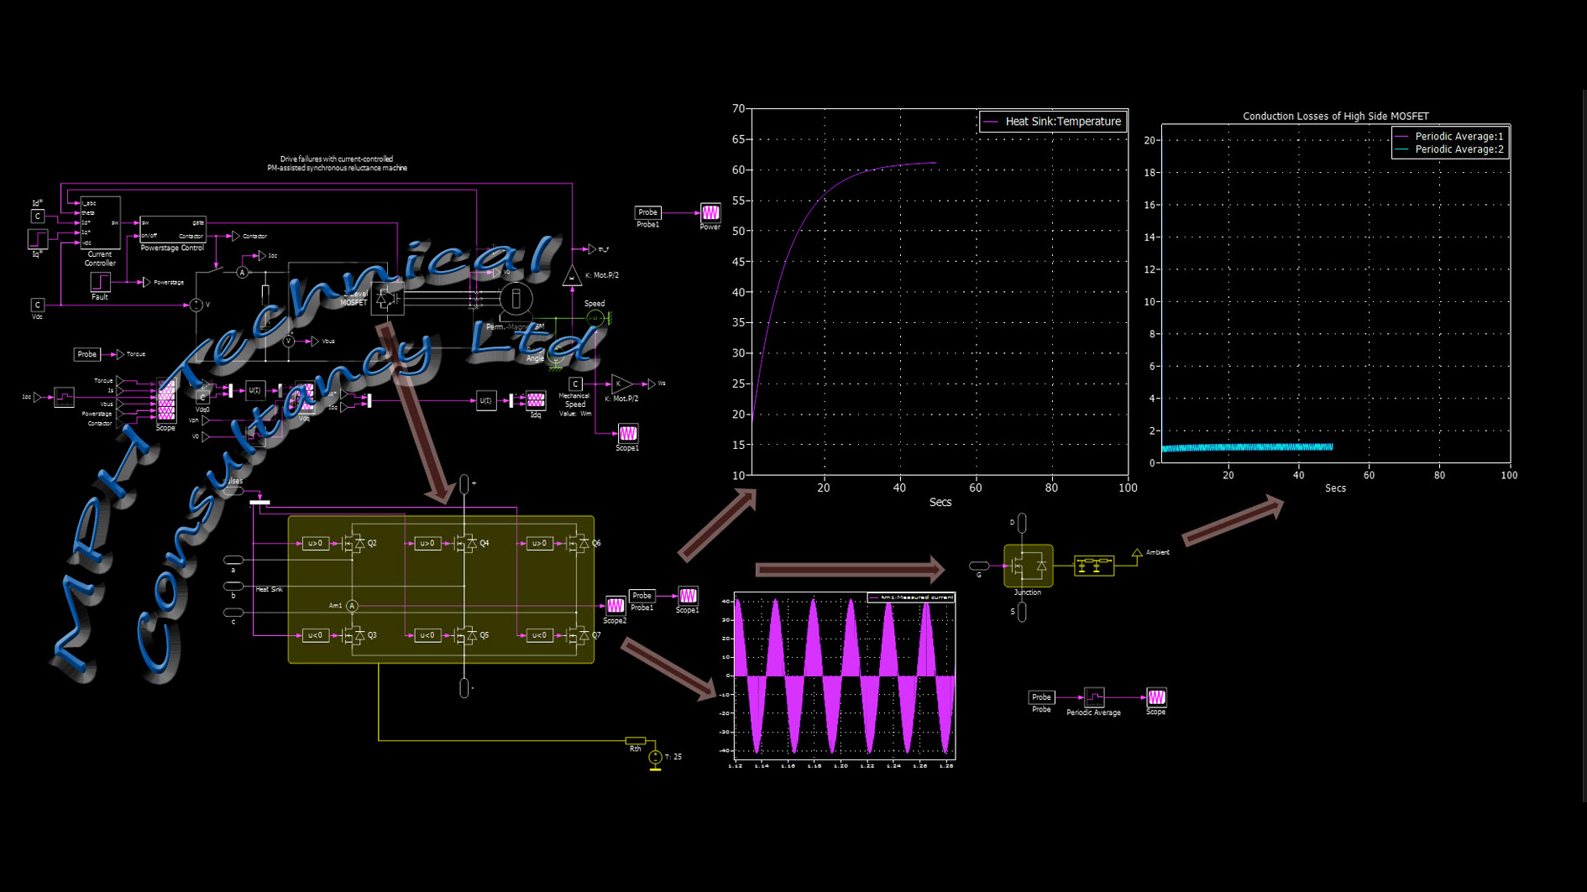Open the Power scope block
1587x892 pixels.
click(x=710, y=212)
